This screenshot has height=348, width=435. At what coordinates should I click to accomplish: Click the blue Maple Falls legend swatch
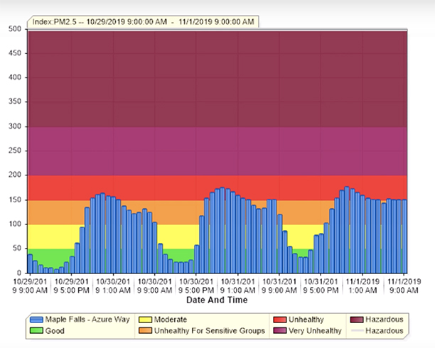[37, 320]
